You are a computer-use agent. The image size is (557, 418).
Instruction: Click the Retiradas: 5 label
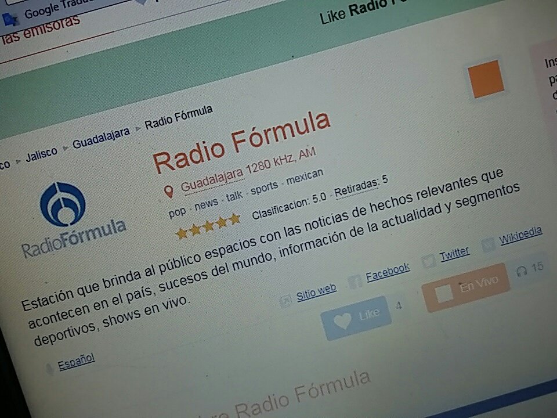click(361, 186)
